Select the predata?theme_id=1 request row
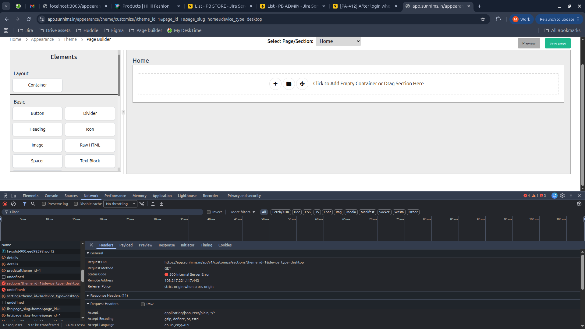Image resolution: width=585 pixels, height=329 pixels. click(x=40, y=271)
